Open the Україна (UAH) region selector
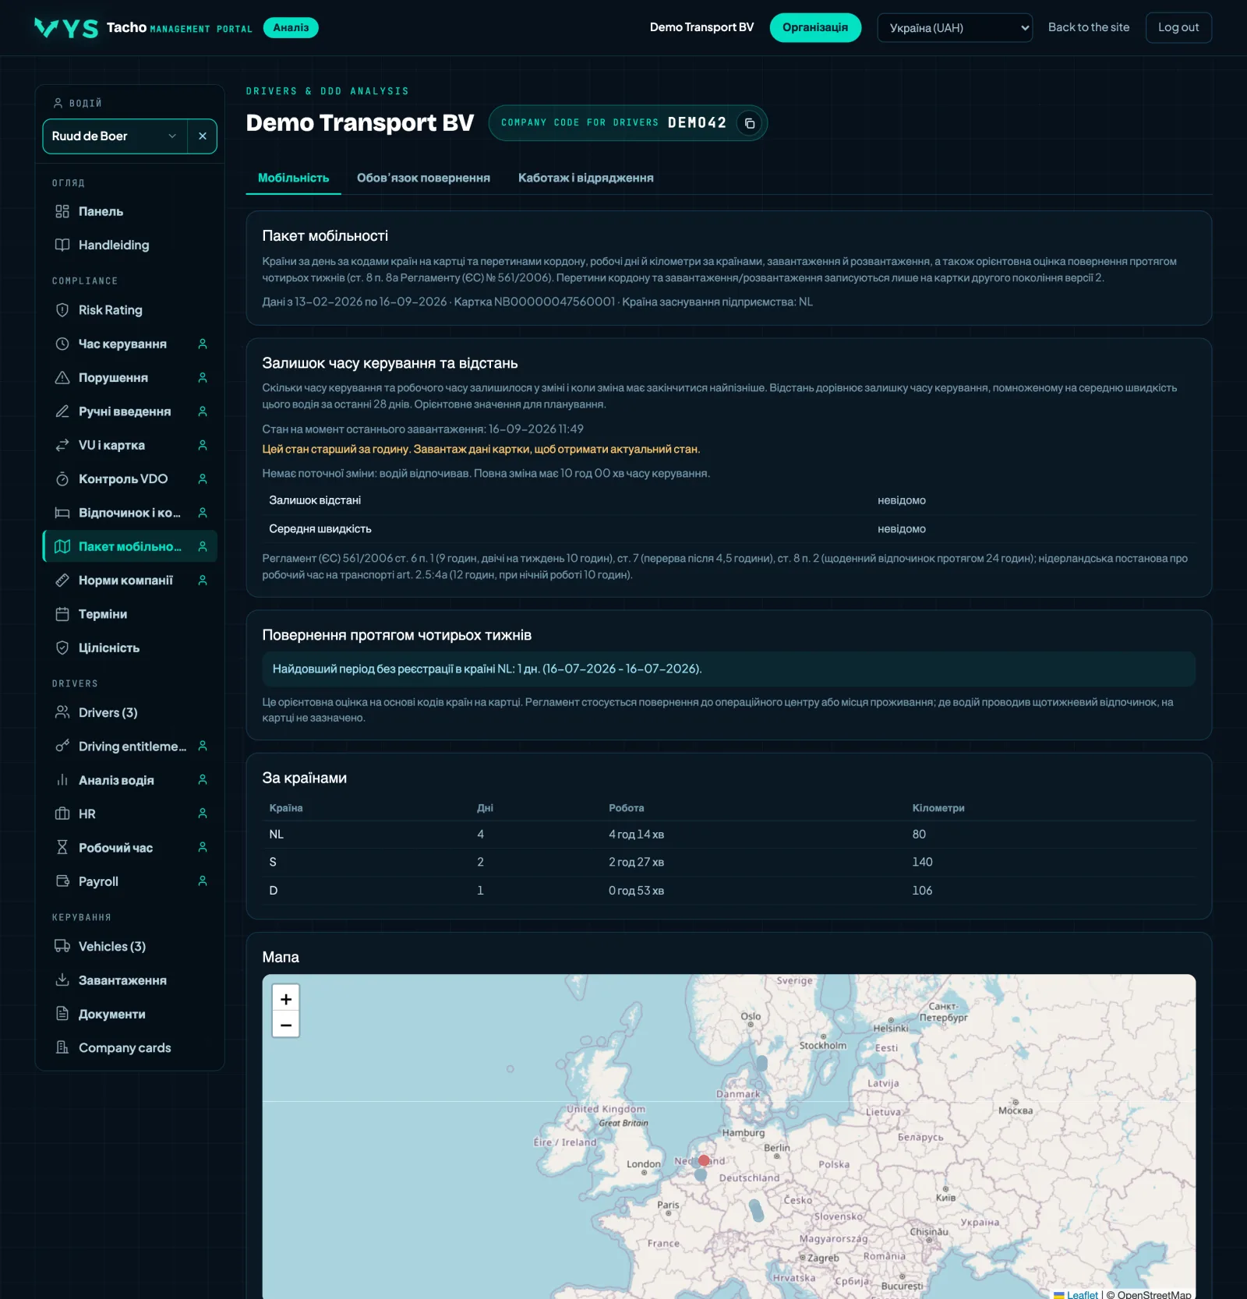The image size is (1247, 1299). click(x=955, y=28)
